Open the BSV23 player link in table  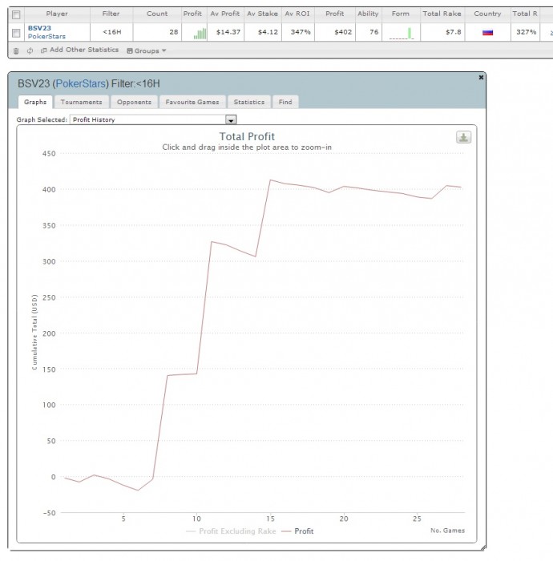coord(39,28)
